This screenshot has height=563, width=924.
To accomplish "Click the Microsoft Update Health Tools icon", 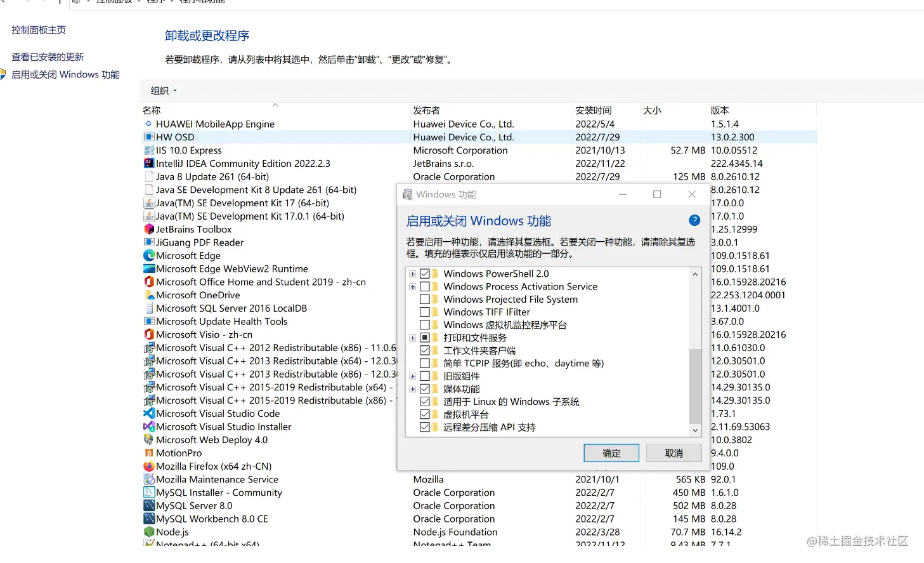I will tap(149, 321).
